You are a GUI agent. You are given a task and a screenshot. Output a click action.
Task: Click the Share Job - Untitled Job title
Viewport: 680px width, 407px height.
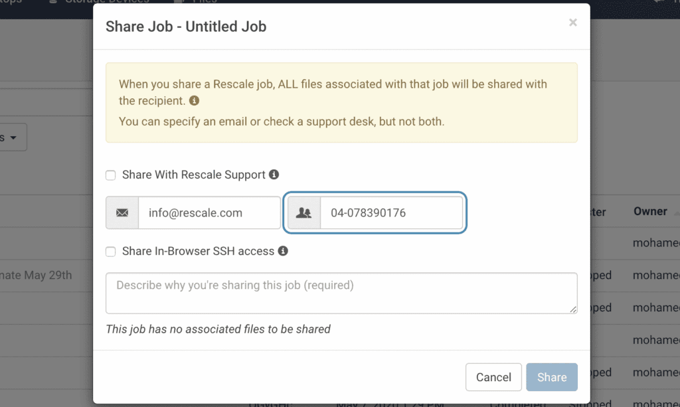186,27
